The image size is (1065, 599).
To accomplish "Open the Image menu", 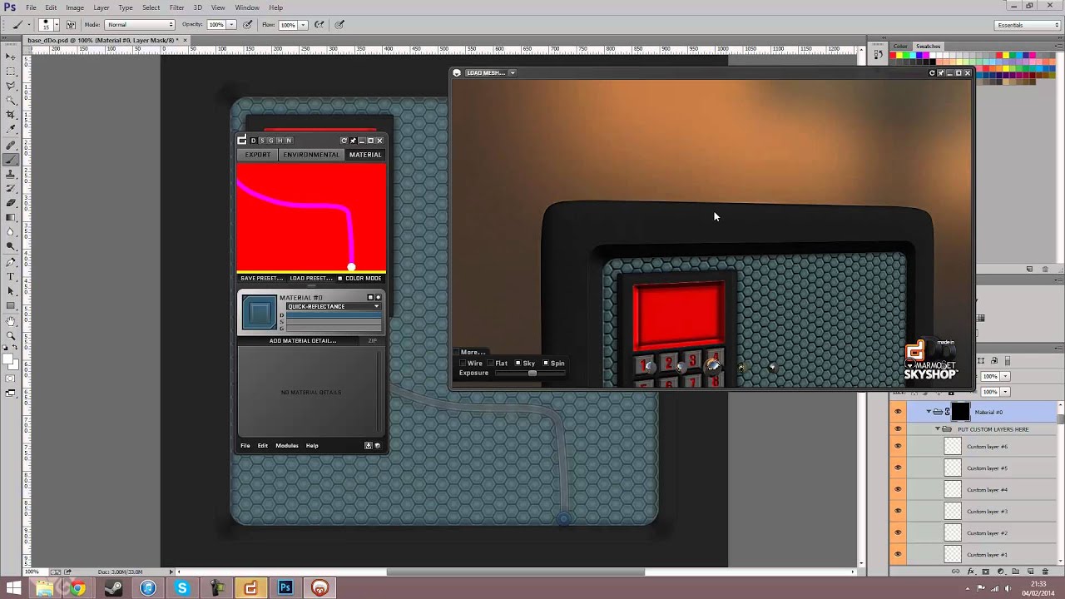I will [x=75, y=7].
